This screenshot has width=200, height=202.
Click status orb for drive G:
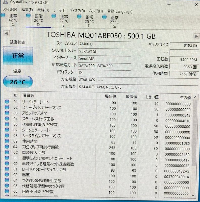104,17
